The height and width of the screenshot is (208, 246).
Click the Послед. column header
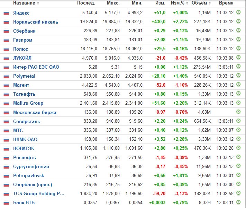[86, 3]
